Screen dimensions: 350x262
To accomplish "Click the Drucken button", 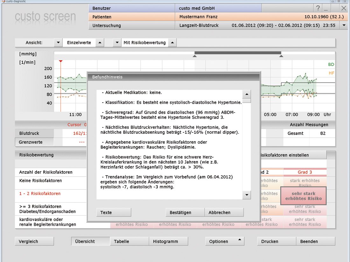I will click(276, 241).
